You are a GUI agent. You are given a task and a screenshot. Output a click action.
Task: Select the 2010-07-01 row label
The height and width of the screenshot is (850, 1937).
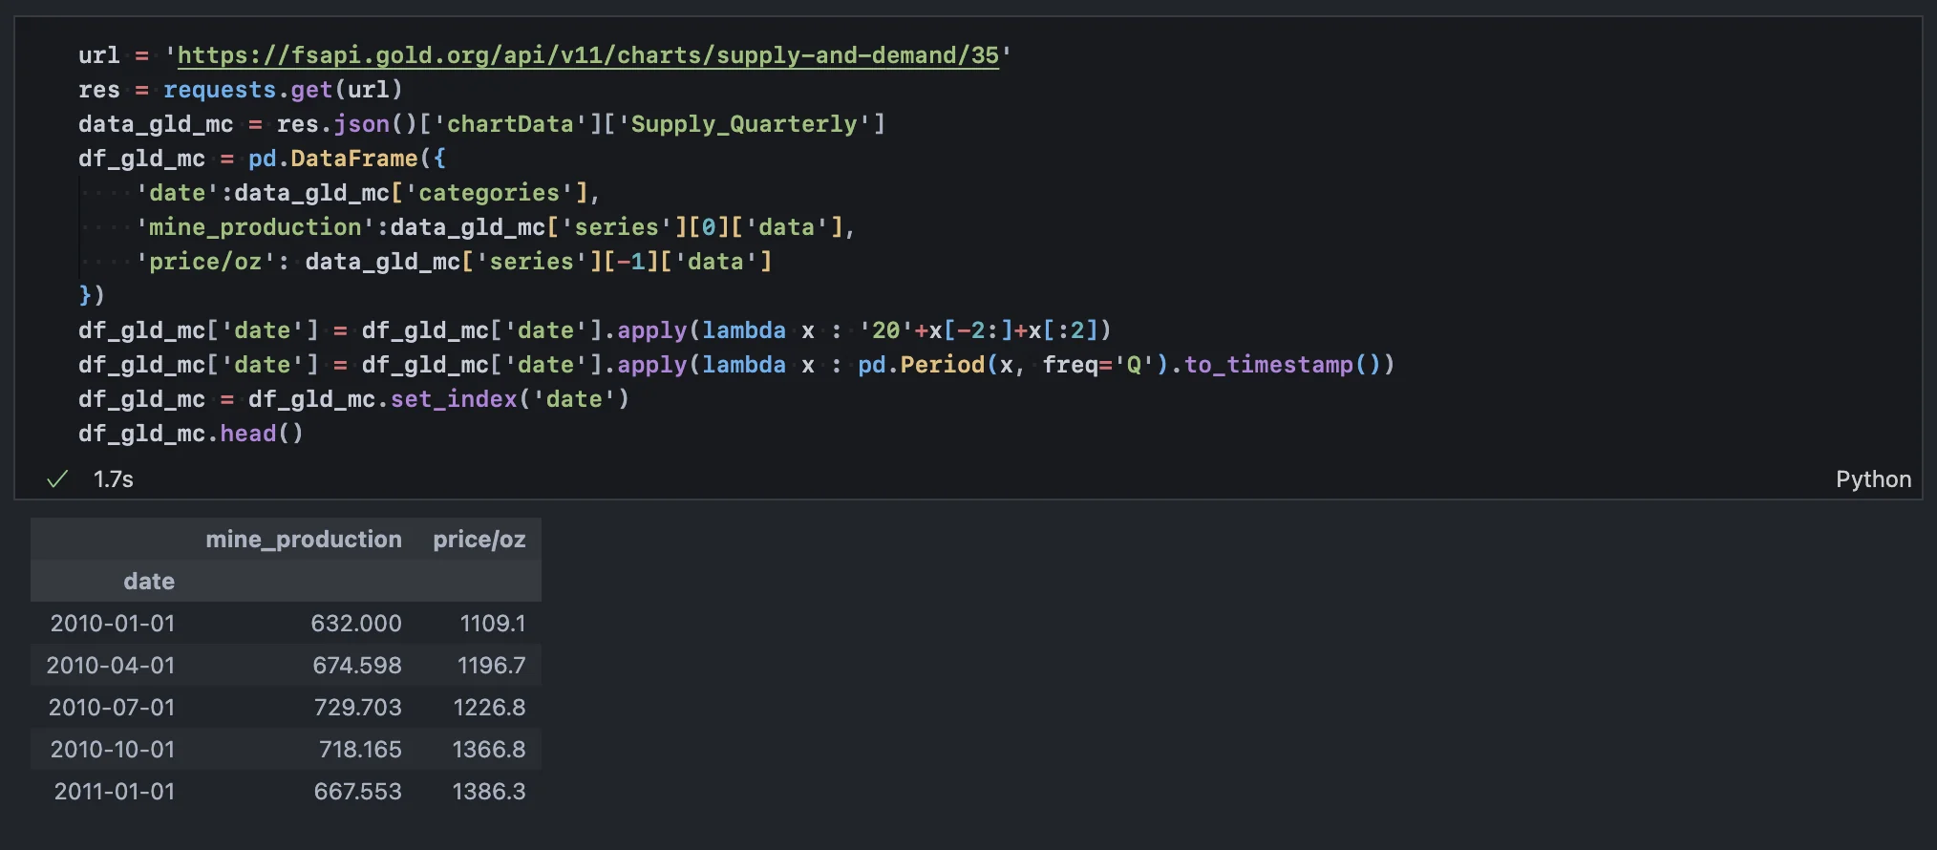coord(112,708)
